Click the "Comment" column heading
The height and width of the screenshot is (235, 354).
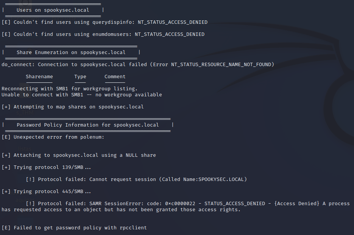click(115, 77)
